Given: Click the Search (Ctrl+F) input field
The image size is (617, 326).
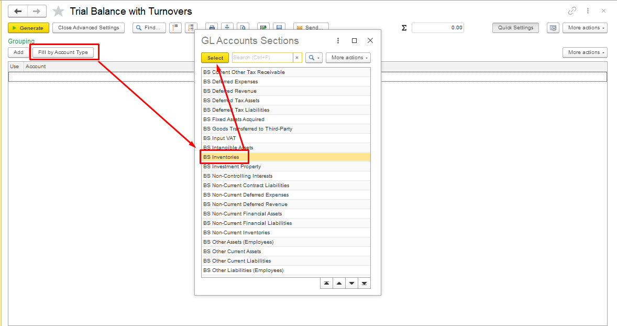Looking at the screenshot, I should click(262, 58).
